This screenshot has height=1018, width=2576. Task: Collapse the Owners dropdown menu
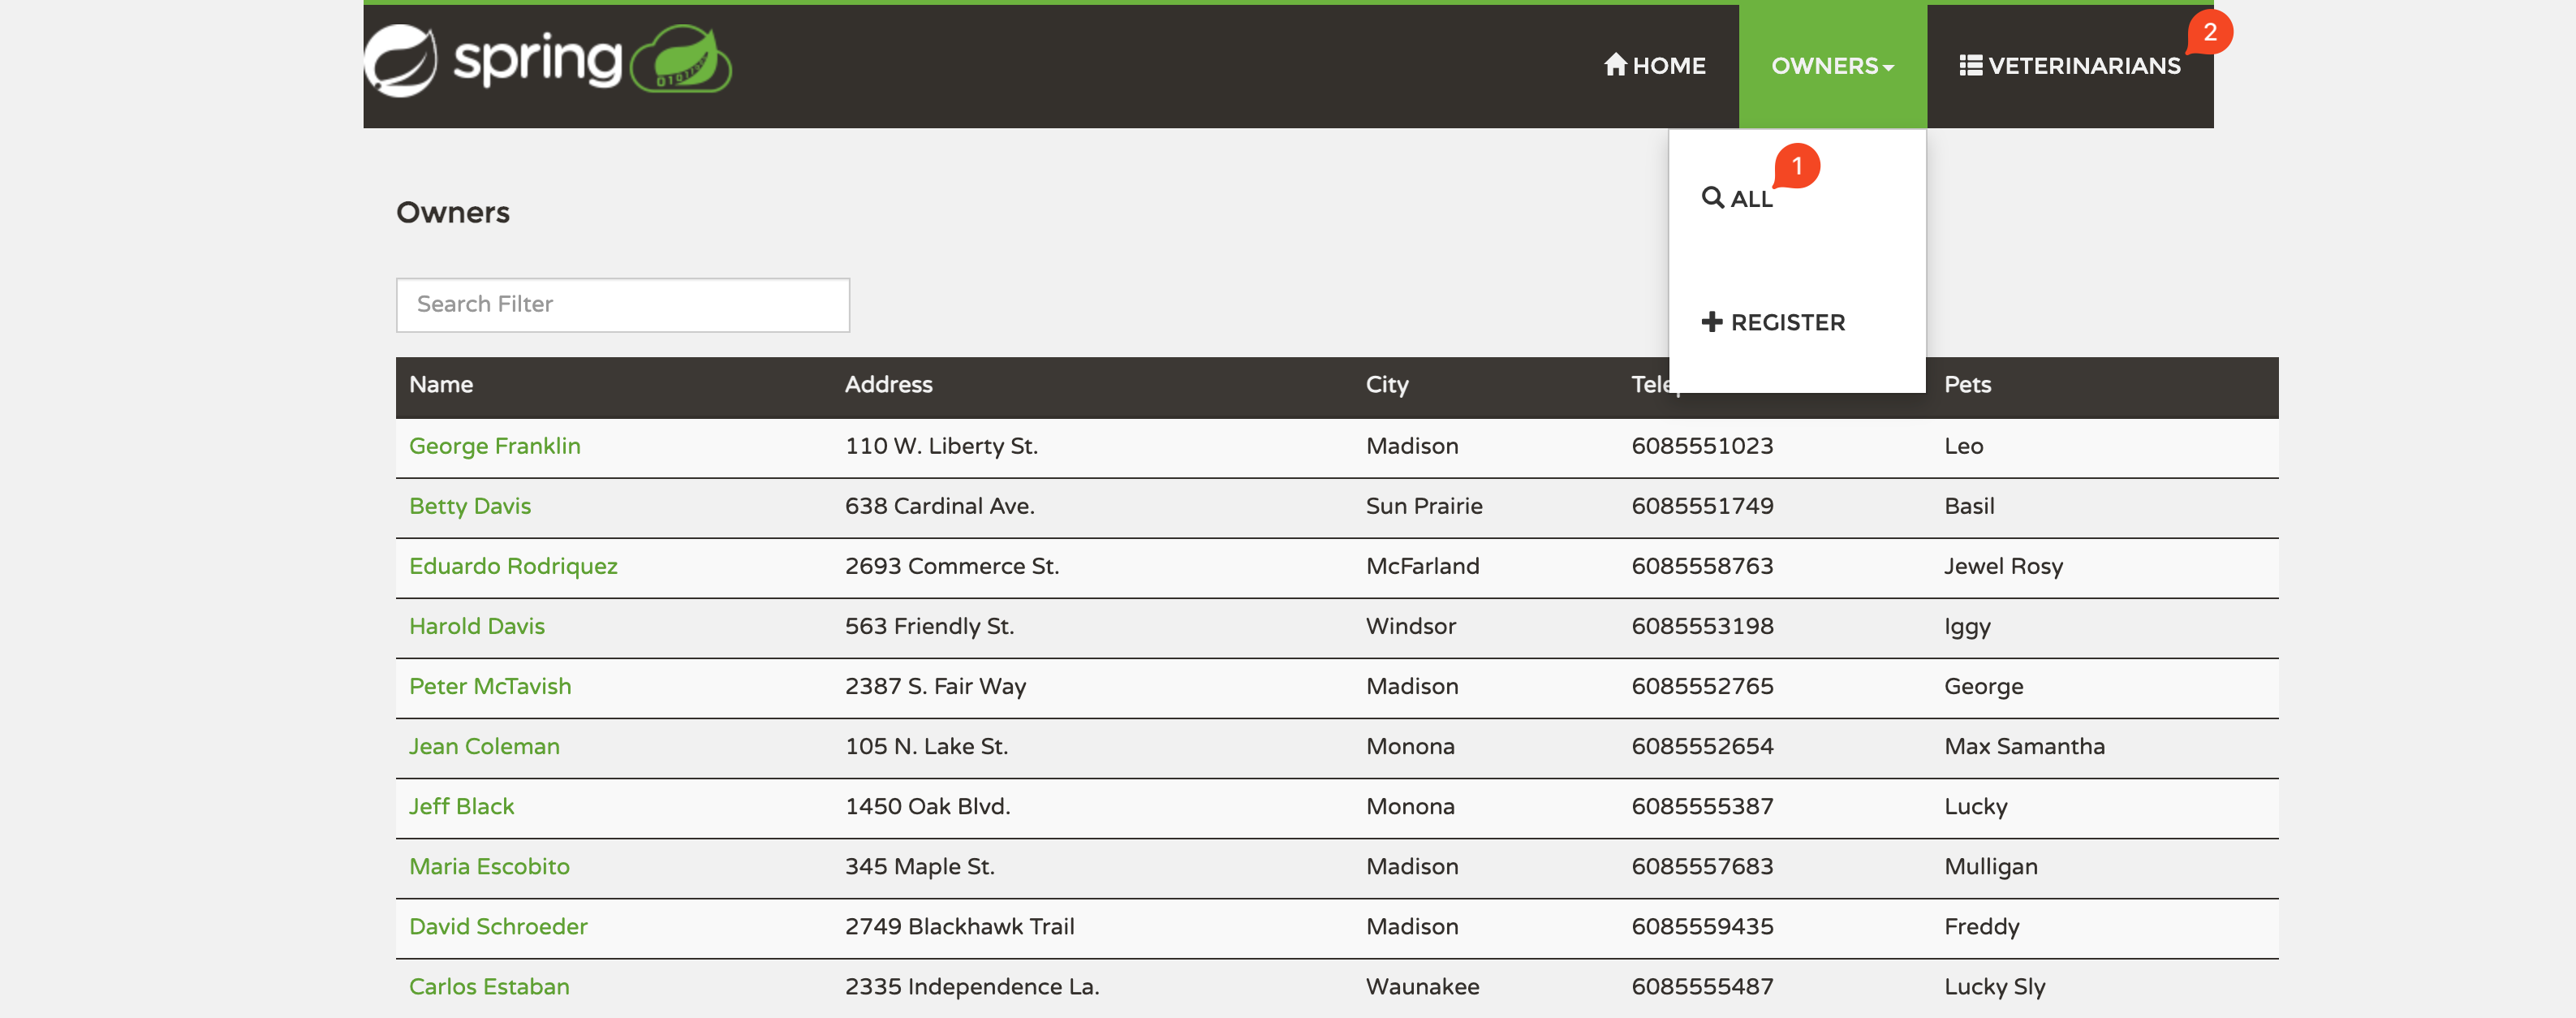click(1823, 66)
